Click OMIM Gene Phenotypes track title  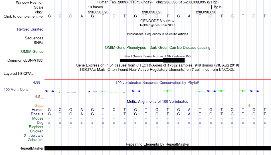point(158,48)
